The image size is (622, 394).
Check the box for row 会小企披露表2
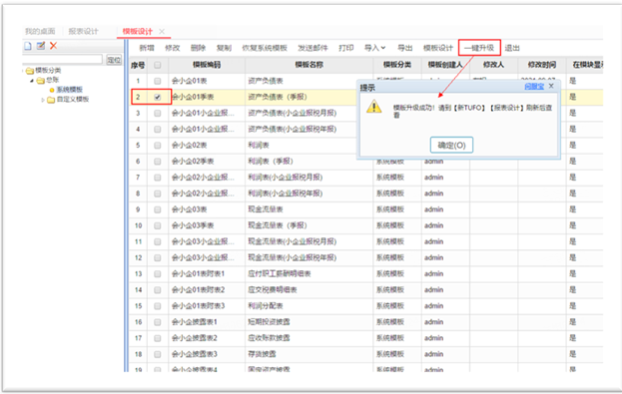(x=158, y=338)
